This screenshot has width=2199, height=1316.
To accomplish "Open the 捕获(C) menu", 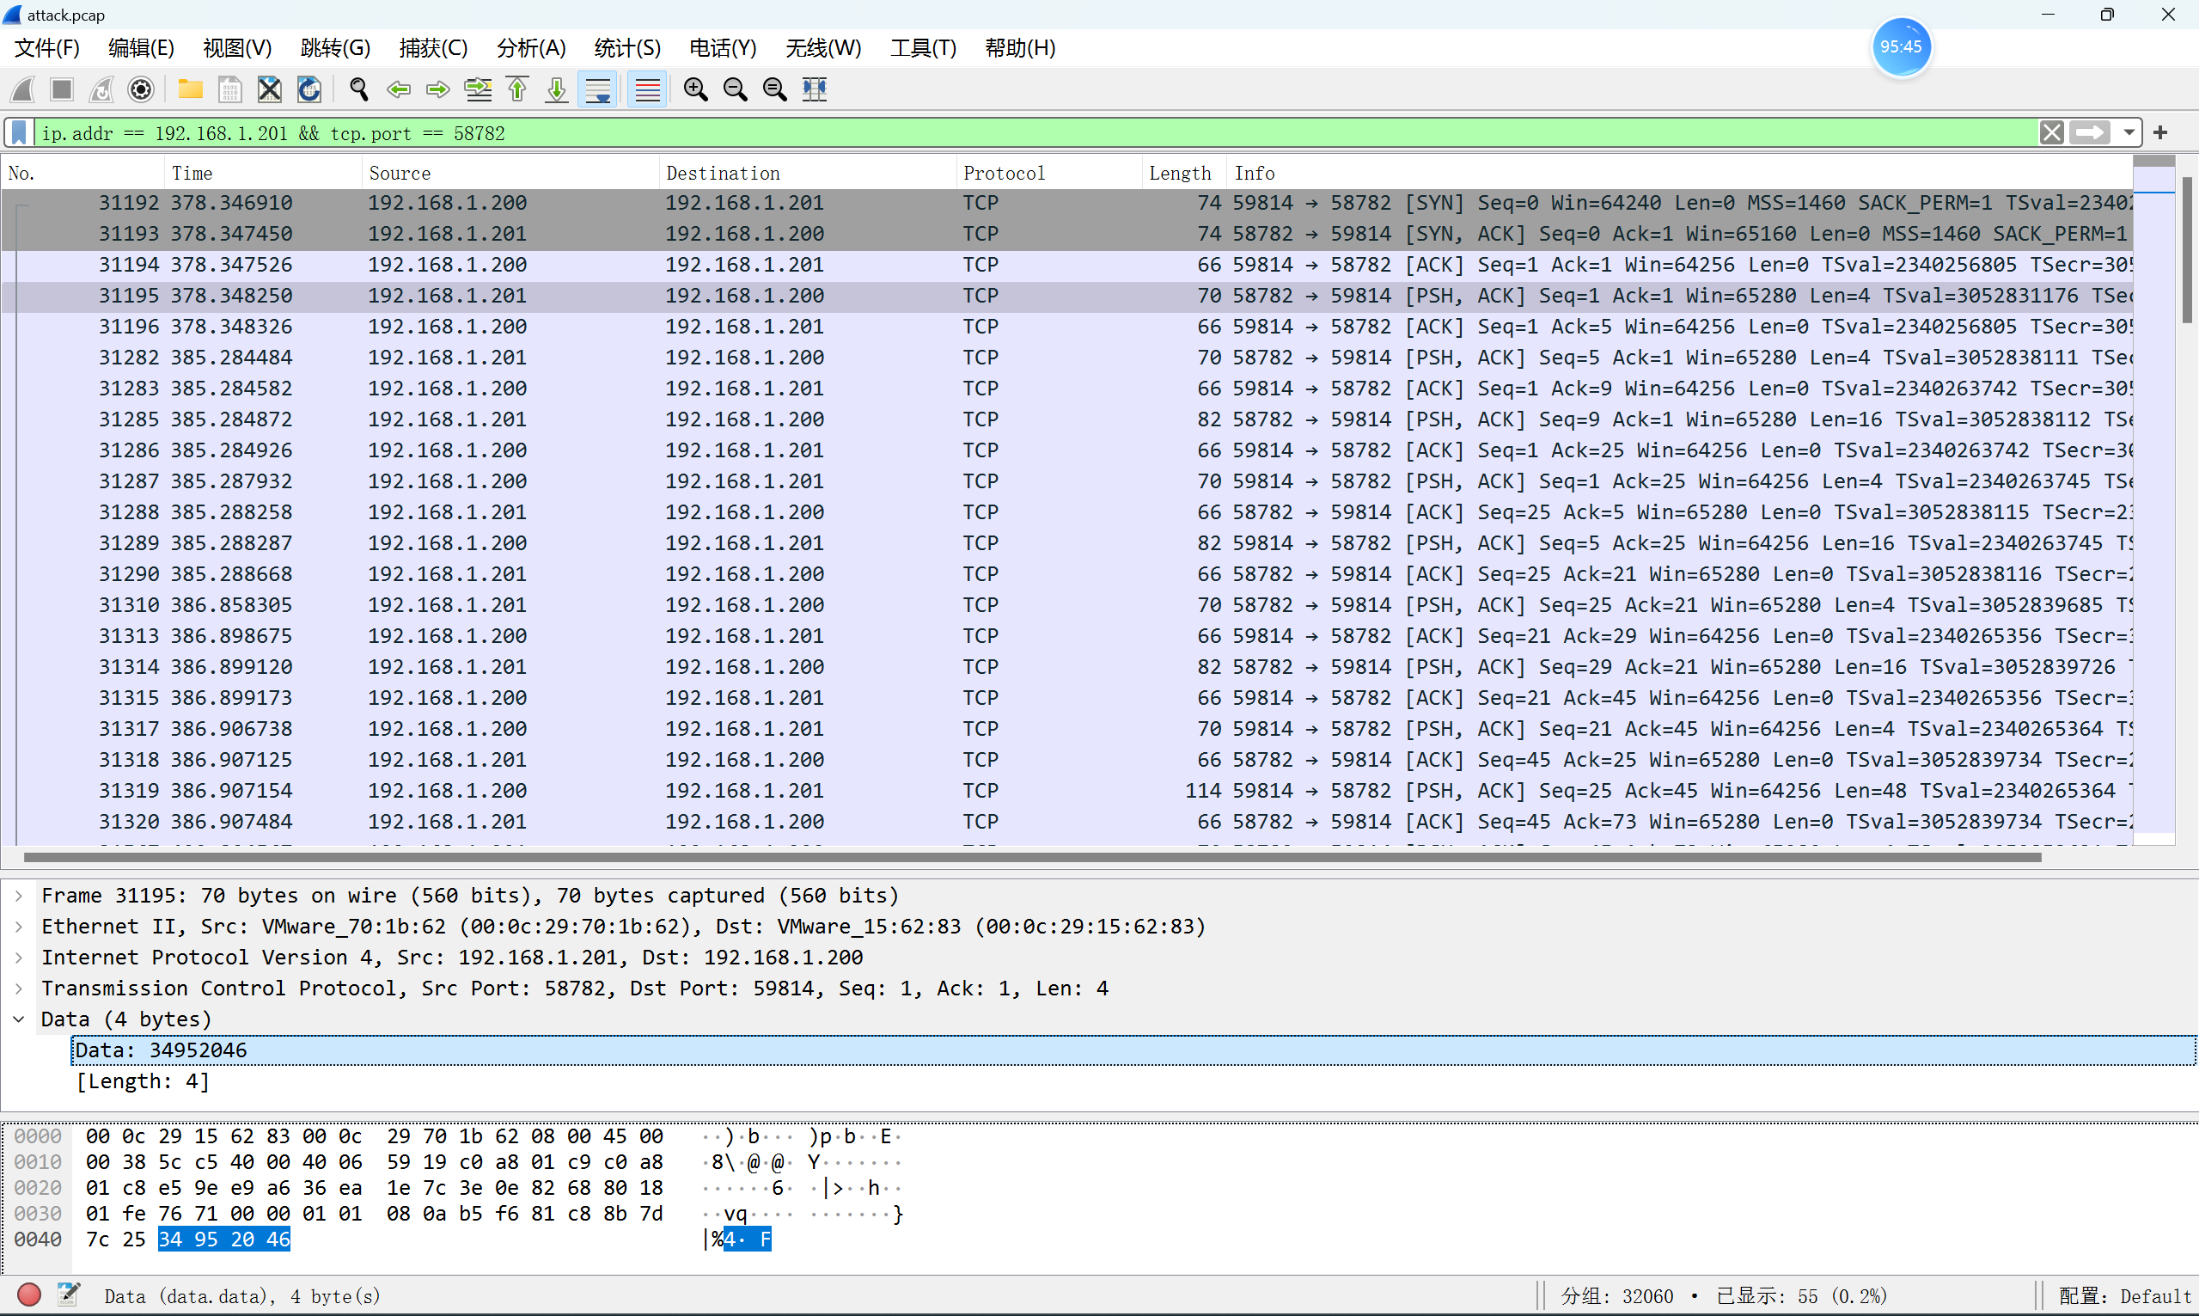I will (432, 48).
